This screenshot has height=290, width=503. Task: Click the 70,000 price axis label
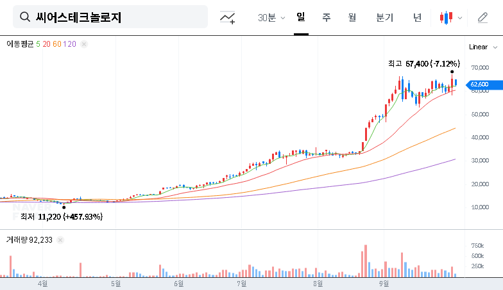click(480, 68)
